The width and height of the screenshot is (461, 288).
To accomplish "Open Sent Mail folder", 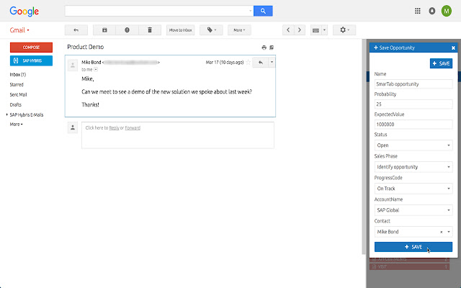I will pos(18,94).
